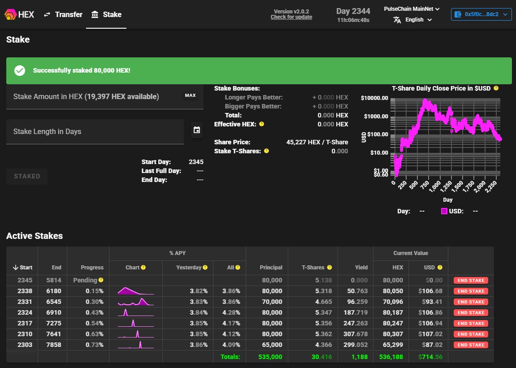The width and height of the screenshot is (516, 368).
Task: Click the Check for update link
Action: click(291, 17)
